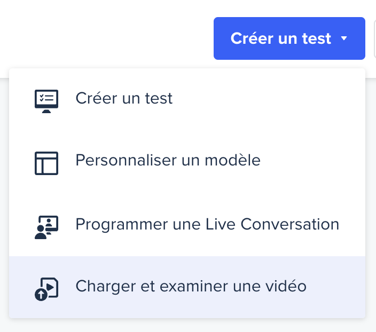Click the play triangle inside the video file icon
Screen dimensions: 376x332
pos(50,287)
